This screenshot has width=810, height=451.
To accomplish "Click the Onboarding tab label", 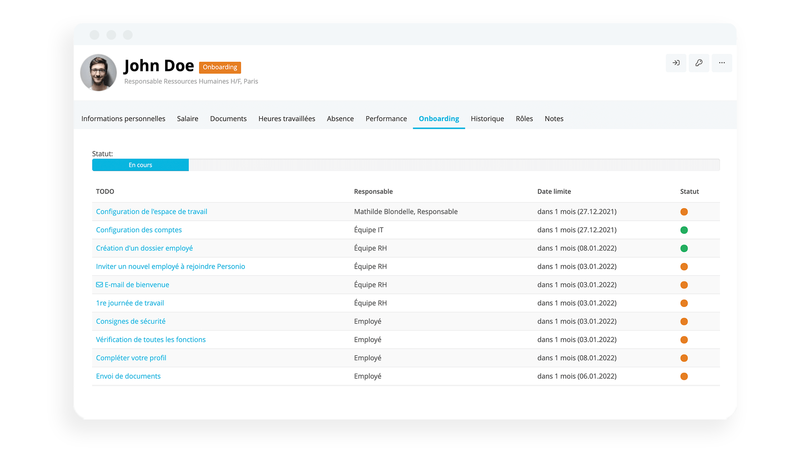I will pyautogui.click(x=439, y=118).
